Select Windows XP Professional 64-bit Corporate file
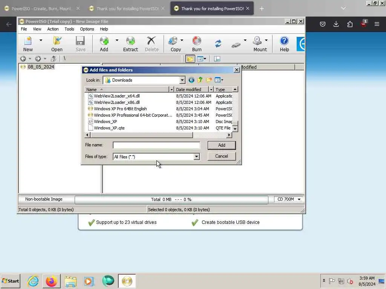386x289 pixels. point(133,115)
